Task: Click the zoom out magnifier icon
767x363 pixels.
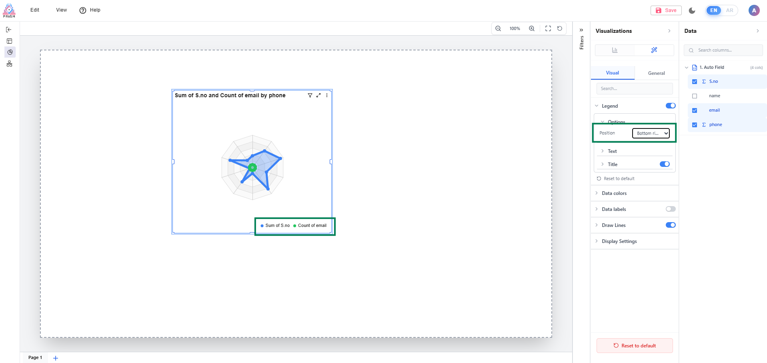Action: pos(498,28)
